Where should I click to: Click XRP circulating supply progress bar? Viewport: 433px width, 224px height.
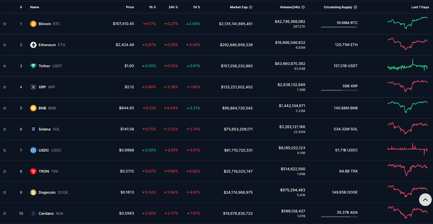[339, 90]
